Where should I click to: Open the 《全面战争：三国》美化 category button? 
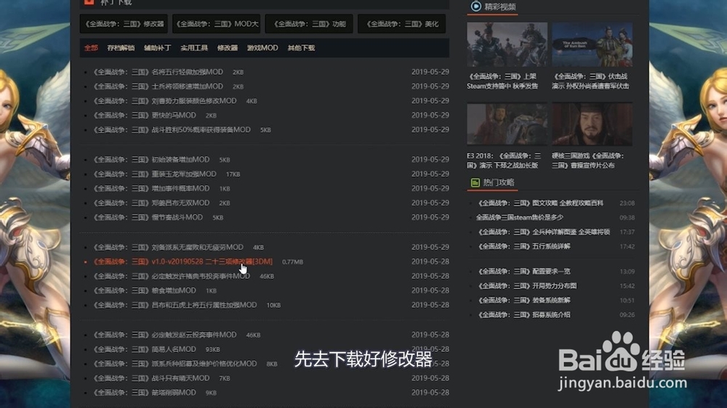tap(402, 24)
